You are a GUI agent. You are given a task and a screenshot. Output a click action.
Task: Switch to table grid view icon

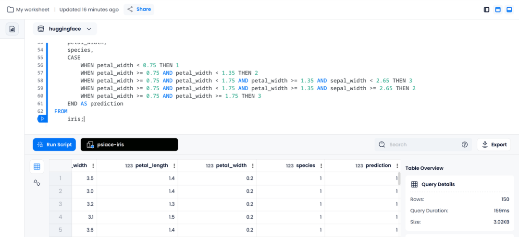click(x=37, y=166)
